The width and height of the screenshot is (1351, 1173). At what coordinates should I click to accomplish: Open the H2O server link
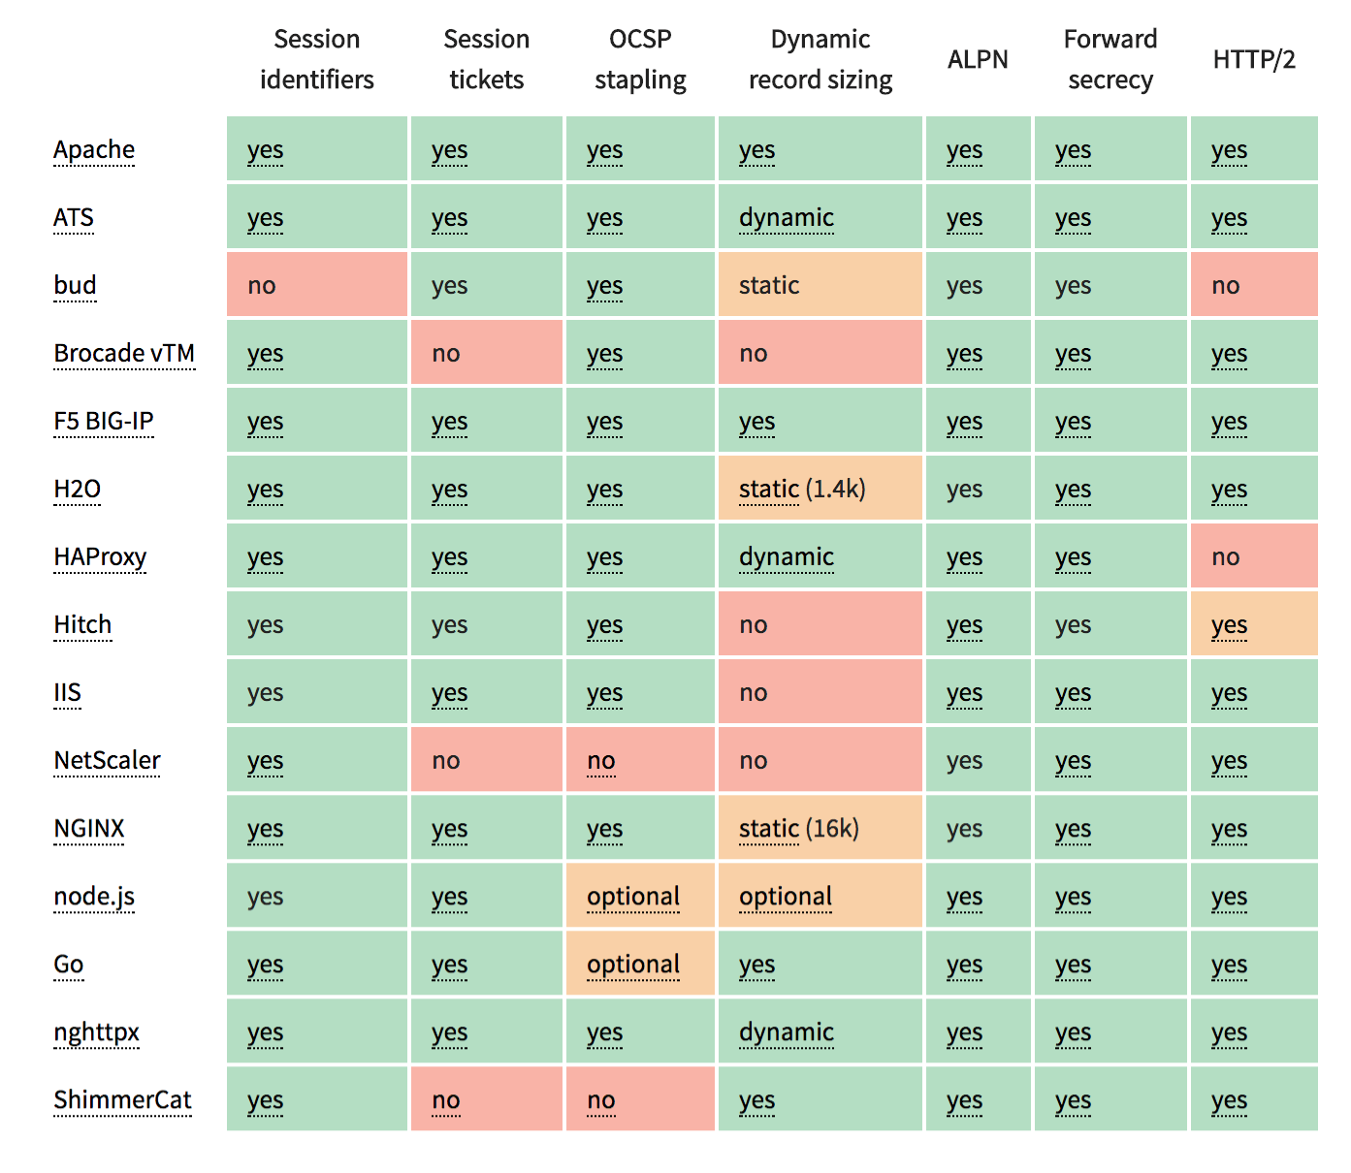tap(78, 490)
